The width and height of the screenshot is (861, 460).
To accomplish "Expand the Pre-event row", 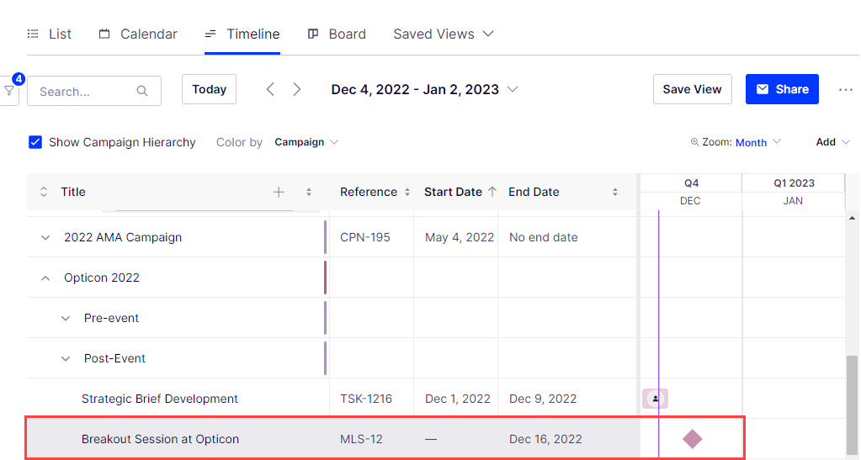I will [66, 319].
